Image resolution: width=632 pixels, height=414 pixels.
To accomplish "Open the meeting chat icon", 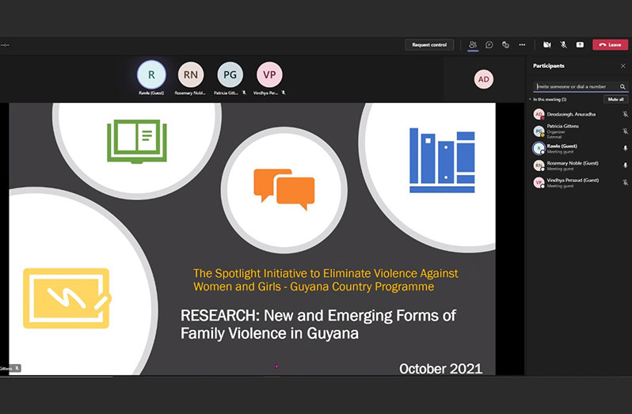I will pyautogui.click(x=489, y=44).
